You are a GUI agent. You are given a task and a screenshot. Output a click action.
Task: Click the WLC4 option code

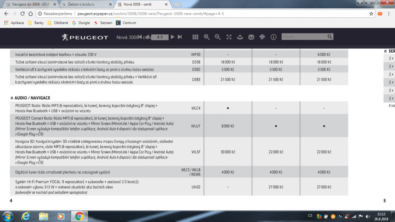tap(196, 108)
